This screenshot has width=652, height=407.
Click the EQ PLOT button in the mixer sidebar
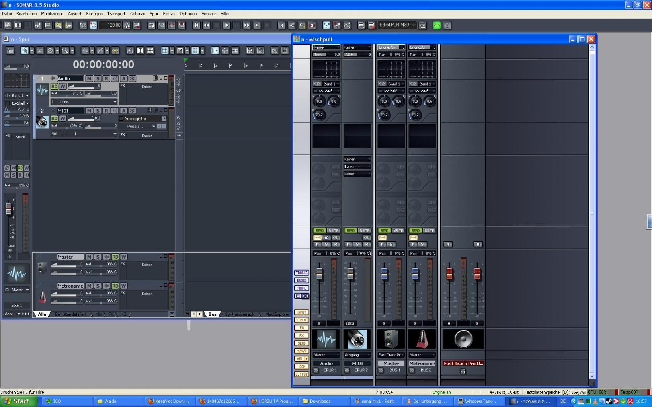pyautogui.click(x=301, y=320)
